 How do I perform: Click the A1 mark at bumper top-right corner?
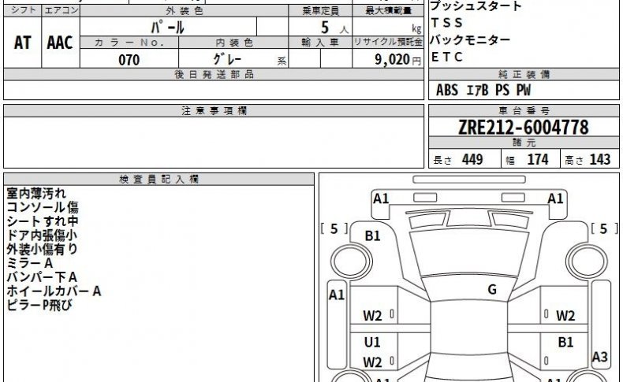[x=555, y=198]
